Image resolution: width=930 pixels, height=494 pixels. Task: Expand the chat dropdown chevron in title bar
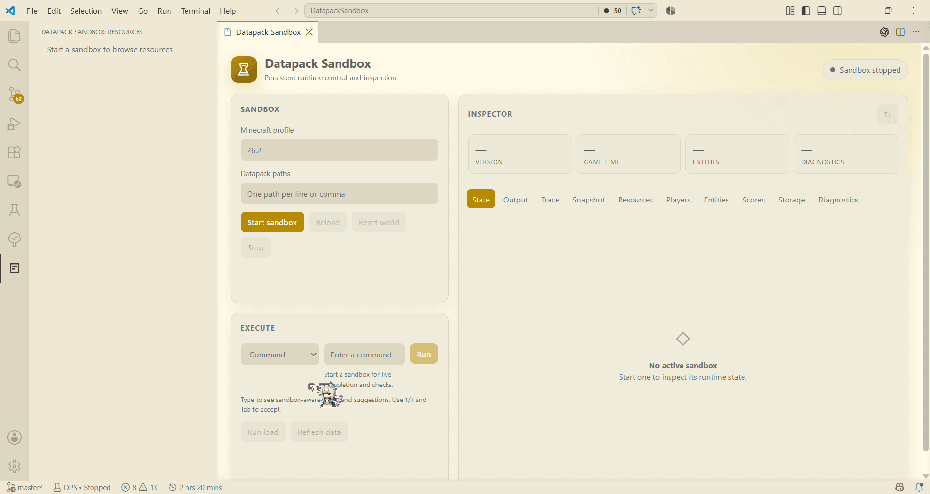[x=651, y=11]
